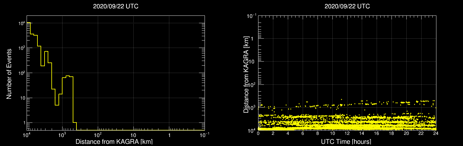Click hour 22 on the UTC Time axis
Screen dimensions: 463x146
(x=421, y=133)
